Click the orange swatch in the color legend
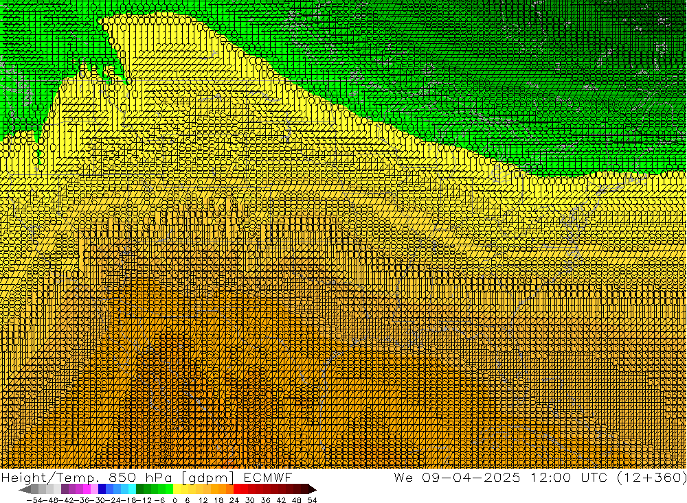687x503 pixels. pyautogui.click(x=223, y=489)
